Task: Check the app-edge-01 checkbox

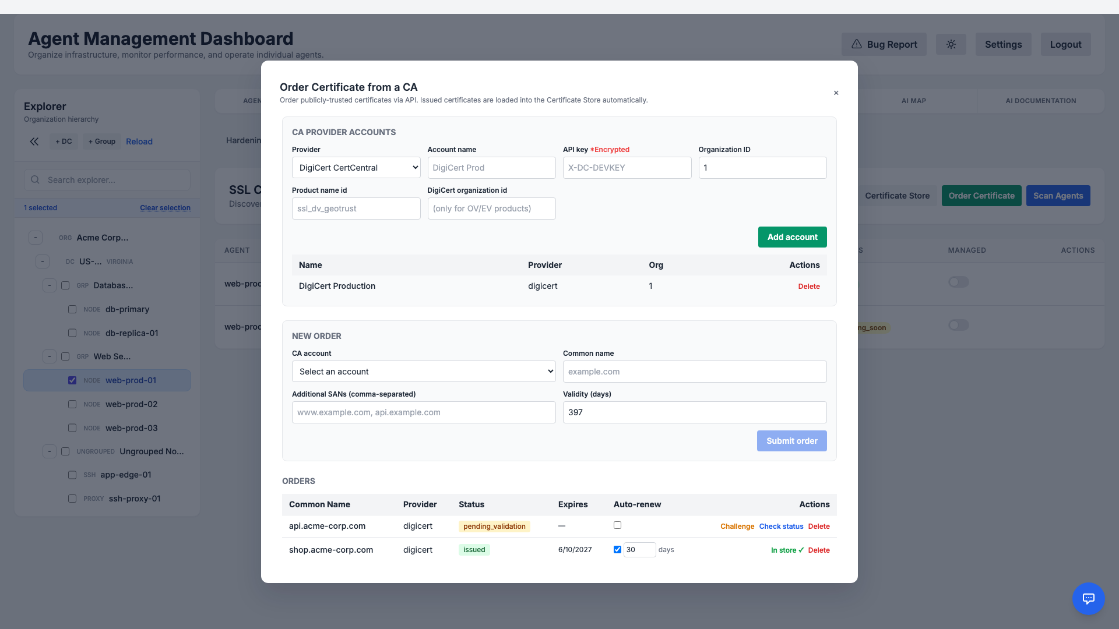Action: 72,475
